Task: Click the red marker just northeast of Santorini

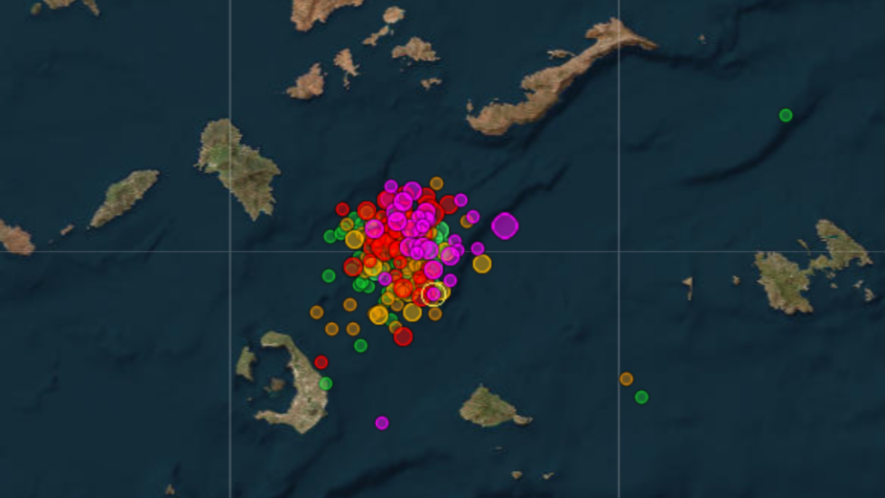Action: pos(321,362)
